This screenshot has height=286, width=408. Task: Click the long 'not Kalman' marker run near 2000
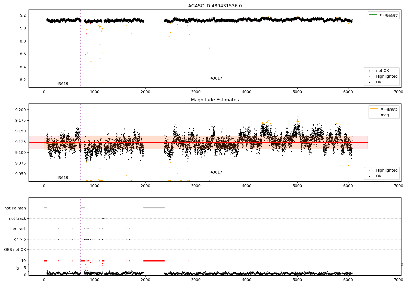pos(154,208)
